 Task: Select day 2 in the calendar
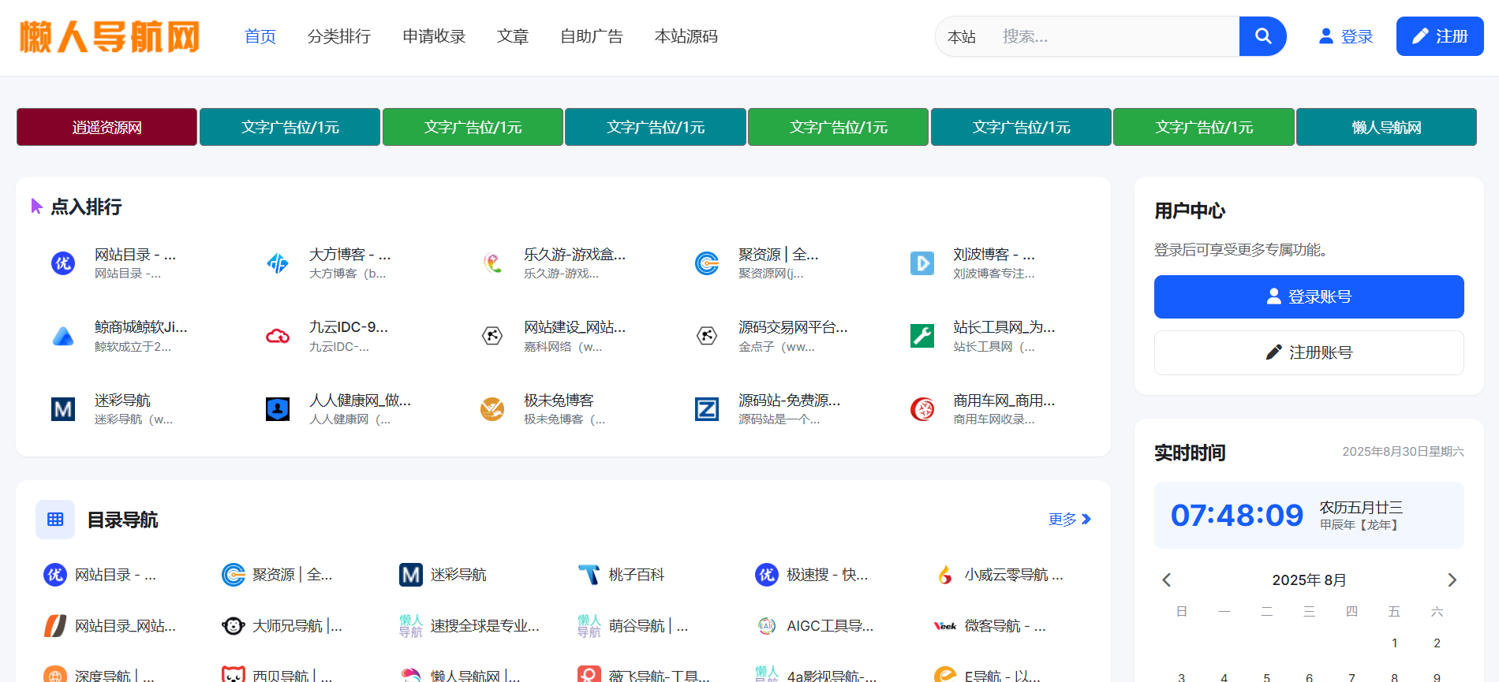tap(1437, 643)
